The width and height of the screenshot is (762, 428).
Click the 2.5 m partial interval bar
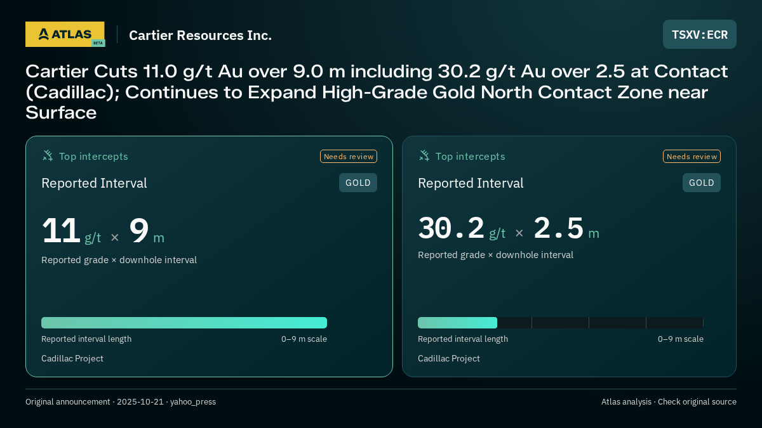click(x=457, y=323)
